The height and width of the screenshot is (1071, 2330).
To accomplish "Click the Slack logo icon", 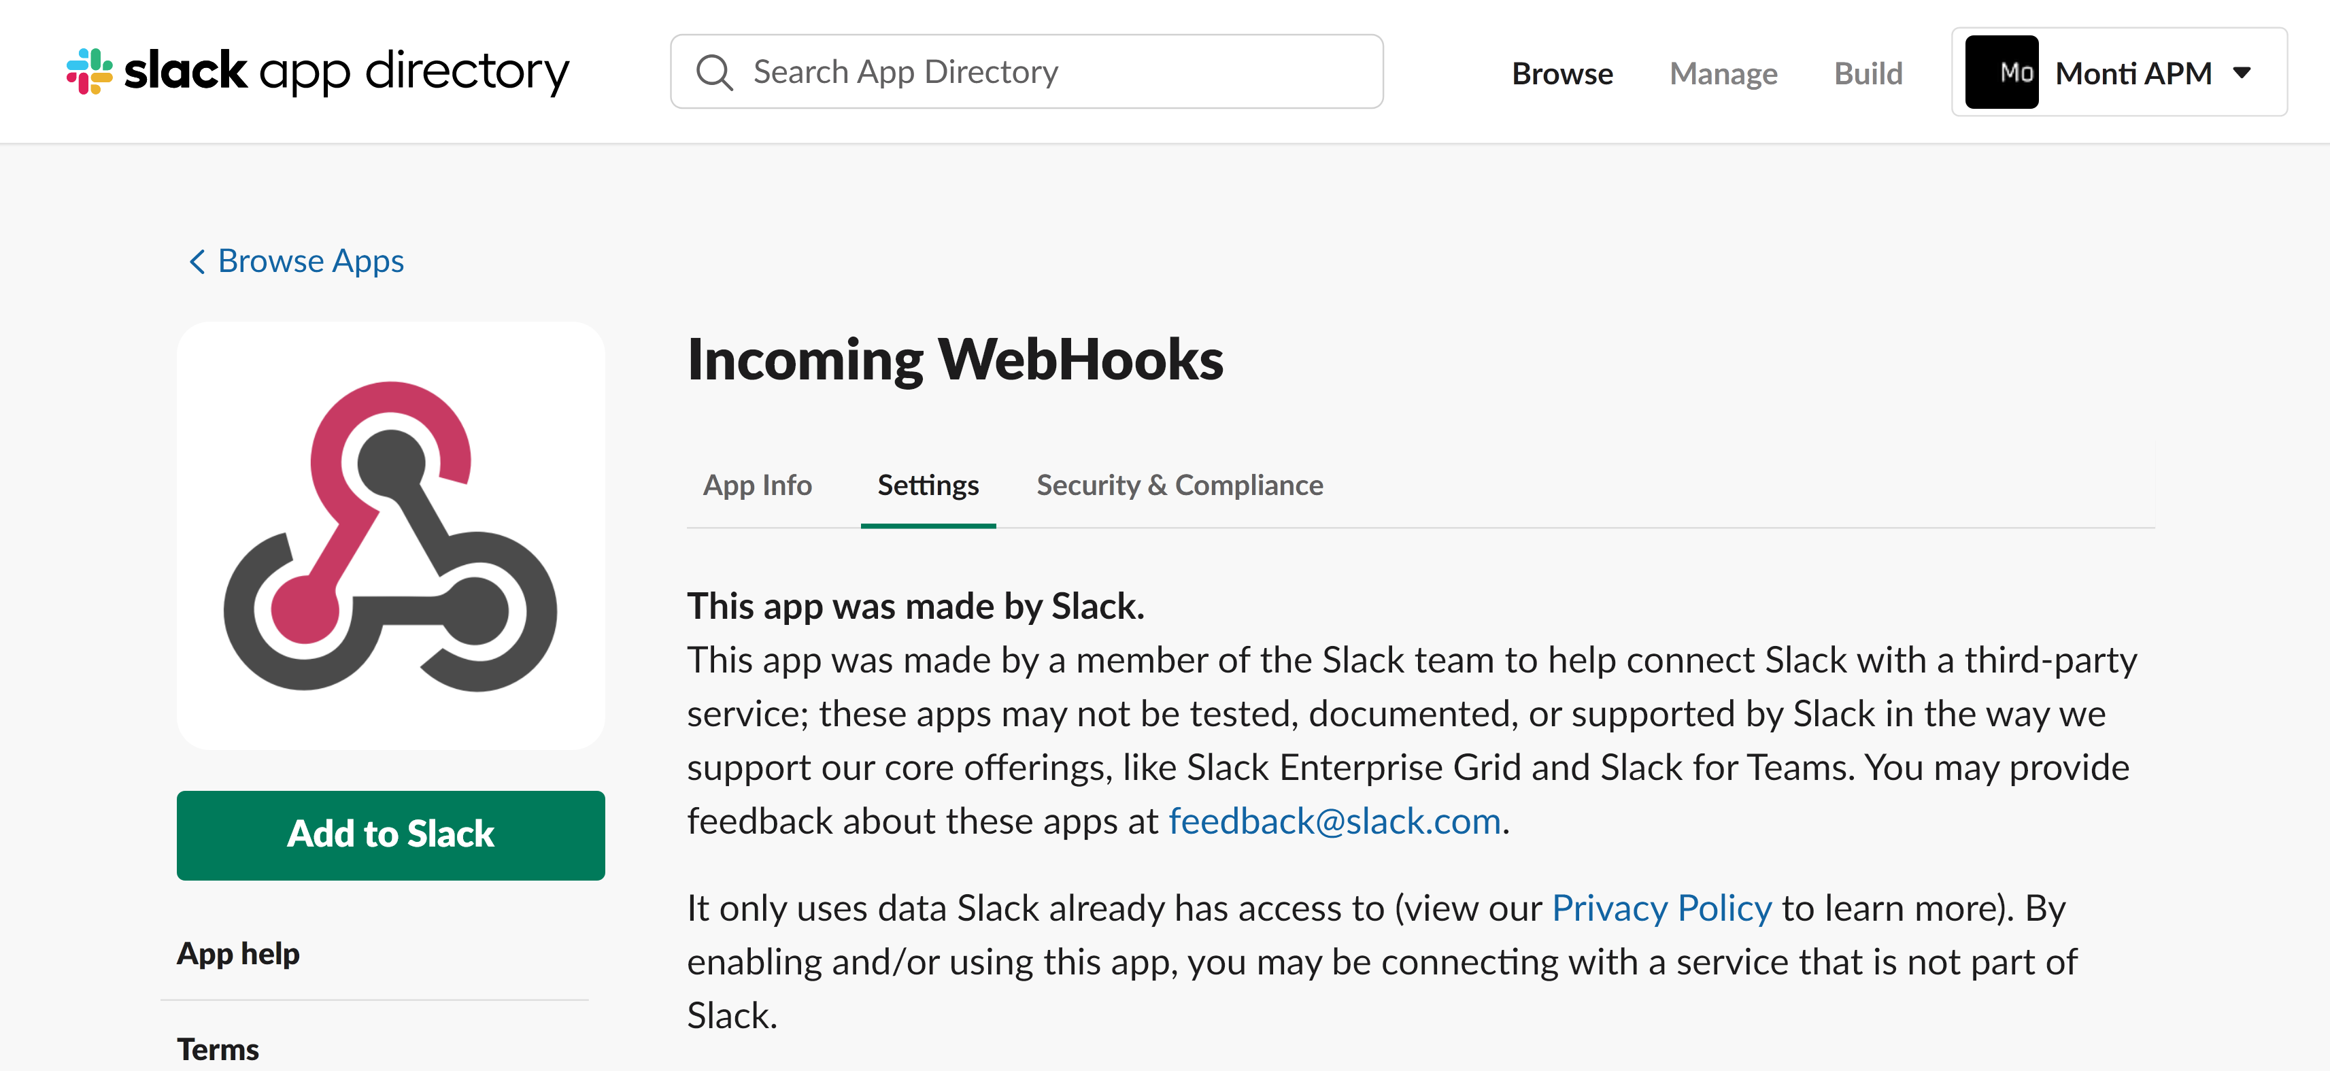I will coord(90,71).
